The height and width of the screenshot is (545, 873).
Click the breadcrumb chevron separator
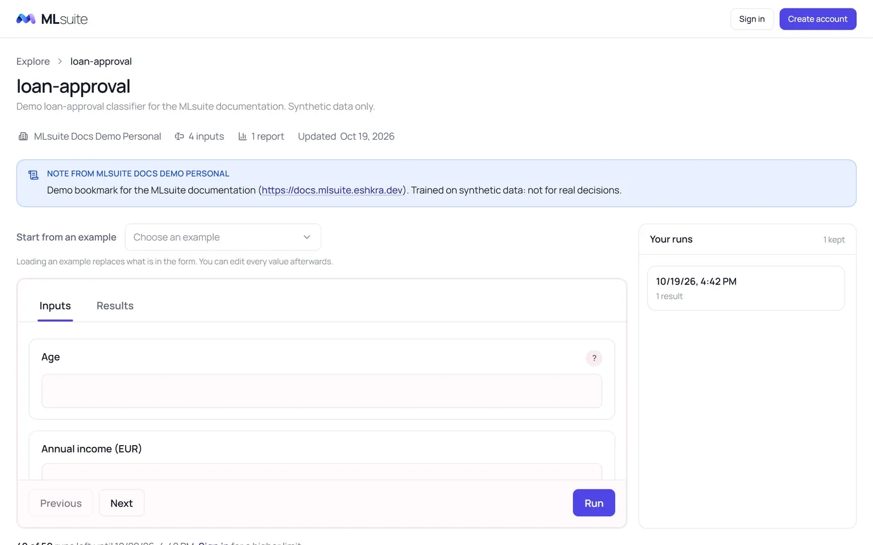pyautogui.click(x=60, y=61)
